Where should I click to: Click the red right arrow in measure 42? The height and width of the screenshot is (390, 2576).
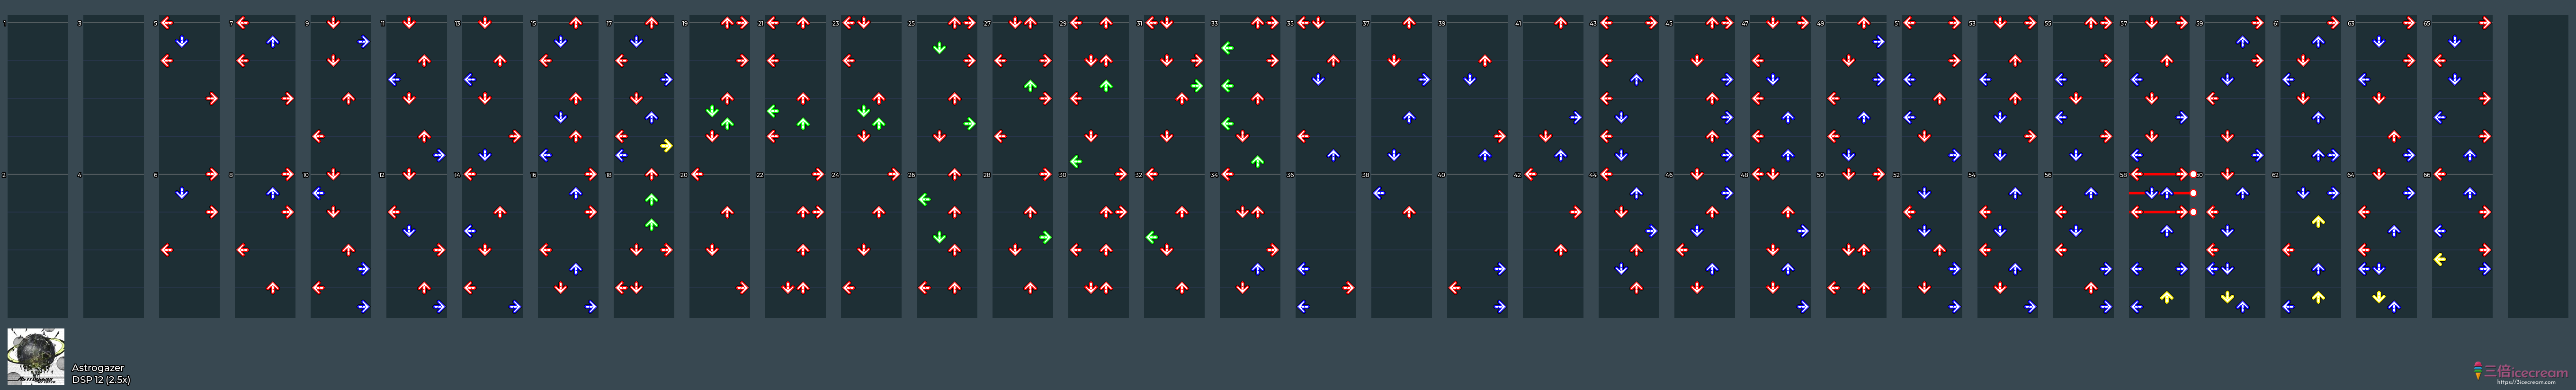[x=1576, y=212]
